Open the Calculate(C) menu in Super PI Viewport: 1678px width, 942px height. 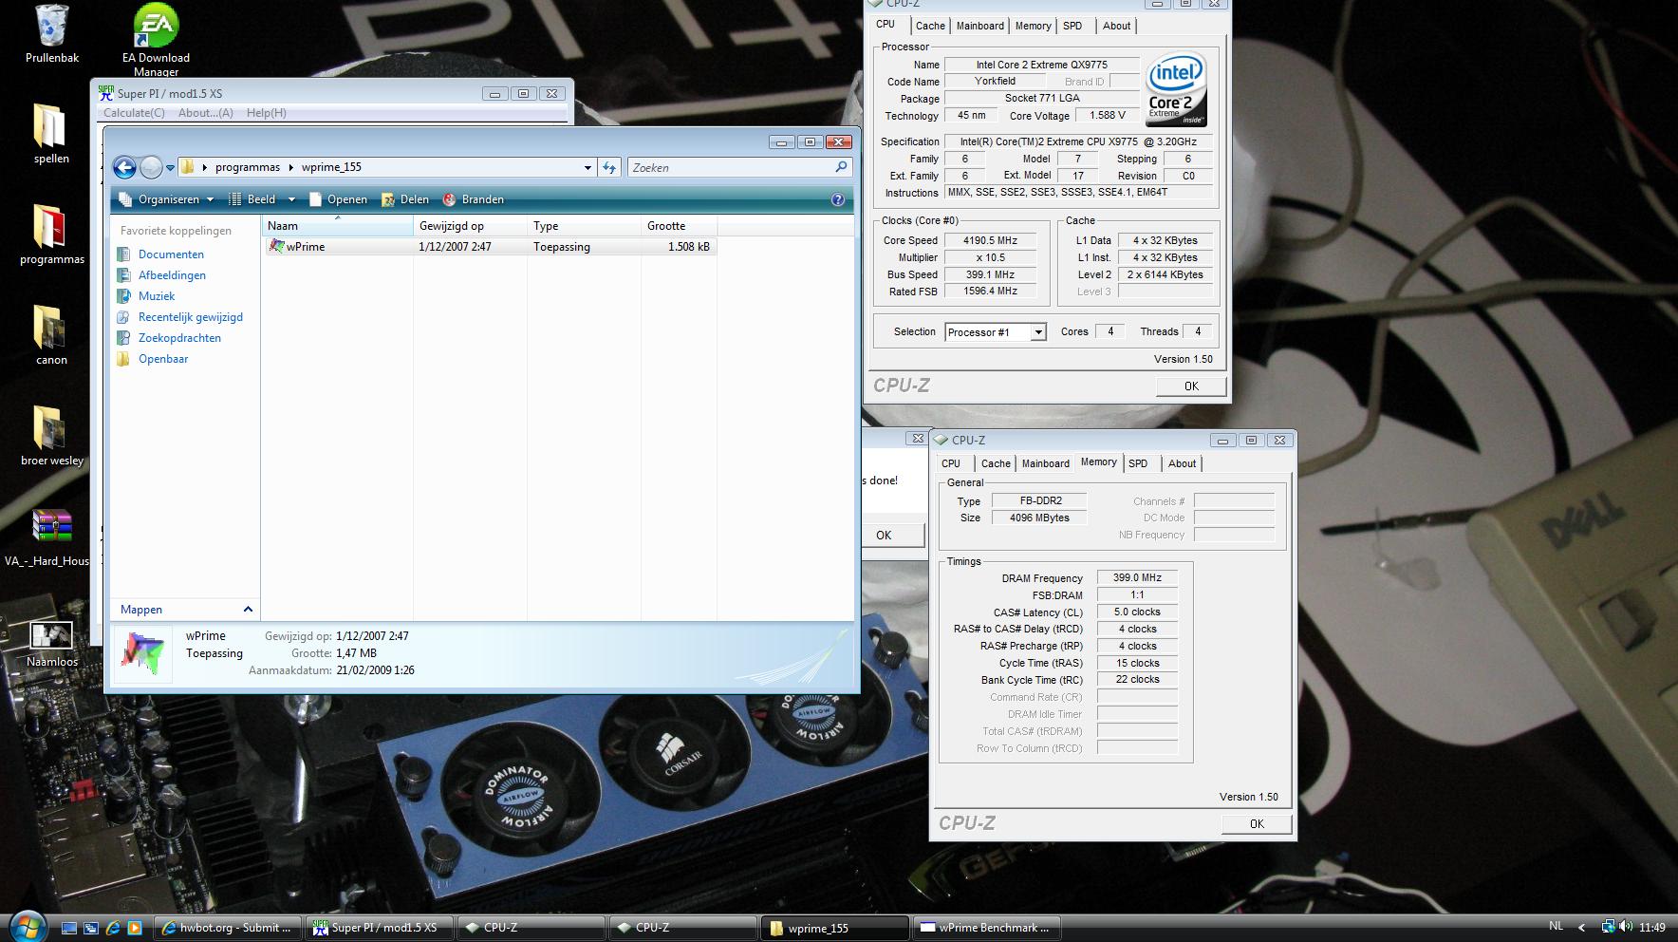pos(134,113)
